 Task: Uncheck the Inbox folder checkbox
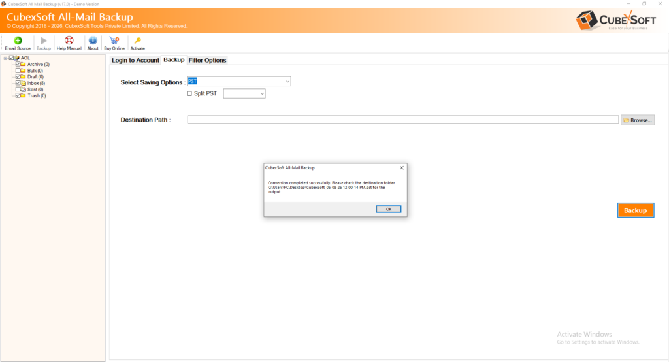coord(18,83)
